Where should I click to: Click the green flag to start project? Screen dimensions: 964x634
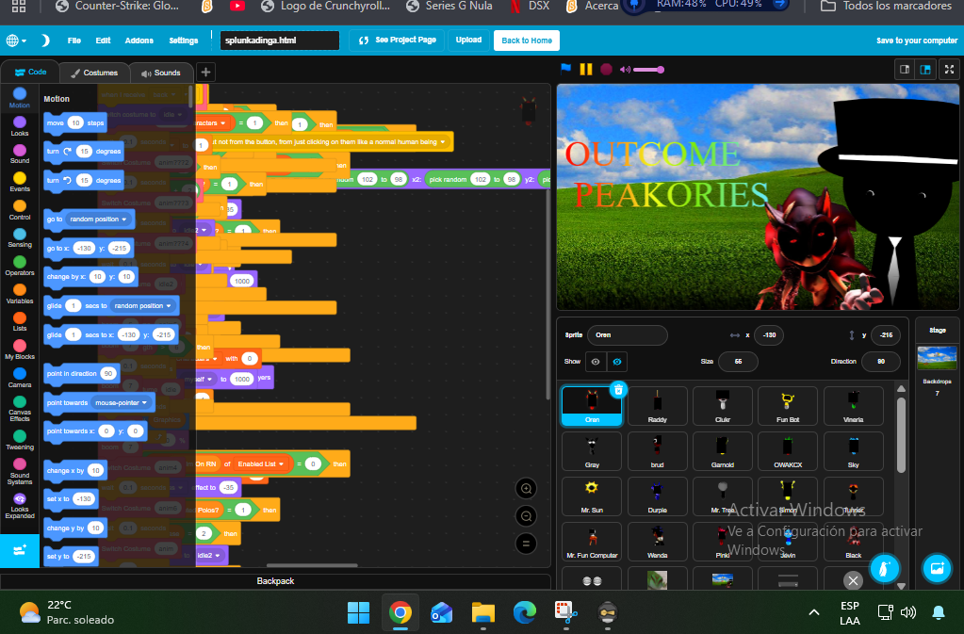565,69
